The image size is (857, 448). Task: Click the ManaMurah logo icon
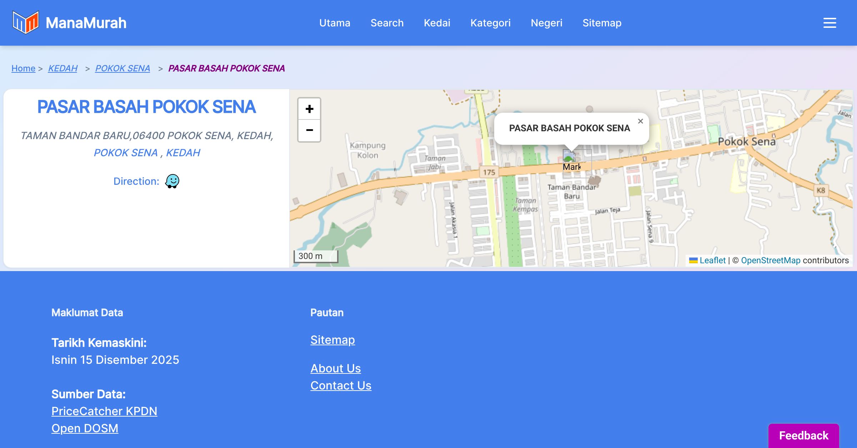(x=25, y=22)
